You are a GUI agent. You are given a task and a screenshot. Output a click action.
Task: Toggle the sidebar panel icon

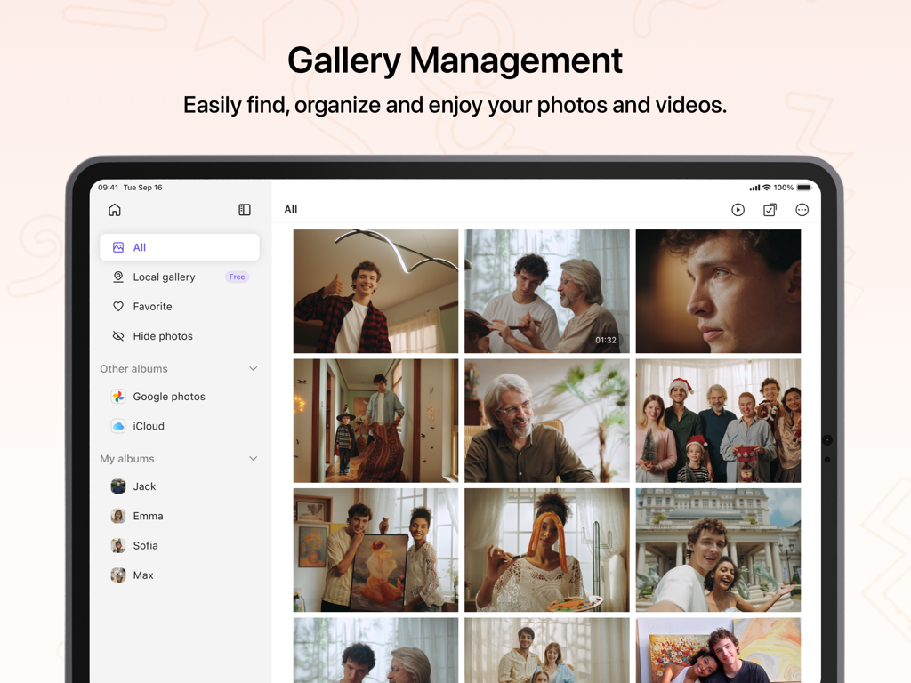[x=244, y=210]
